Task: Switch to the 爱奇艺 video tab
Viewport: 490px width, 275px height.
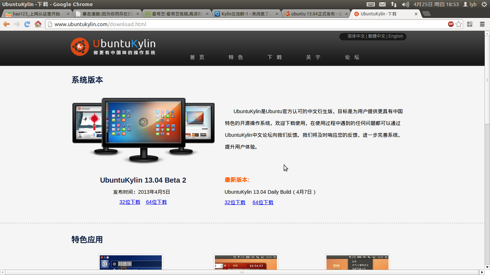Action: click(x=176, y=14)
